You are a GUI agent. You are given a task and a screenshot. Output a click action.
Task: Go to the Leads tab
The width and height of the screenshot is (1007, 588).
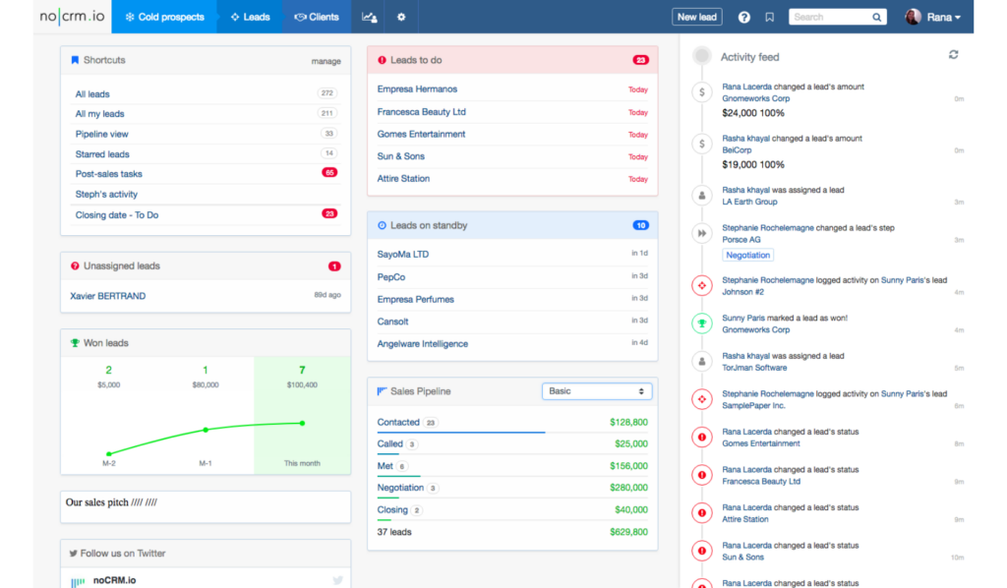pos(251,18)
